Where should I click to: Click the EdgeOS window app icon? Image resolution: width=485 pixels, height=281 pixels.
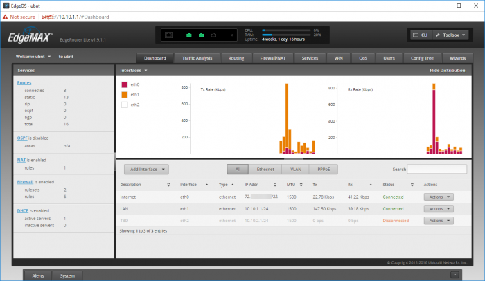(x=6, y=6)
